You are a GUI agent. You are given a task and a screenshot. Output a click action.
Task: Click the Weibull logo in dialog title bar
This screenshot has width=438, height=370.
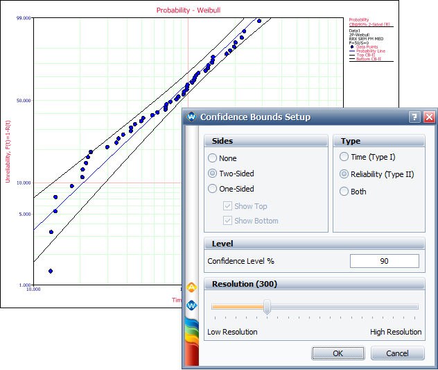[191, 117]
